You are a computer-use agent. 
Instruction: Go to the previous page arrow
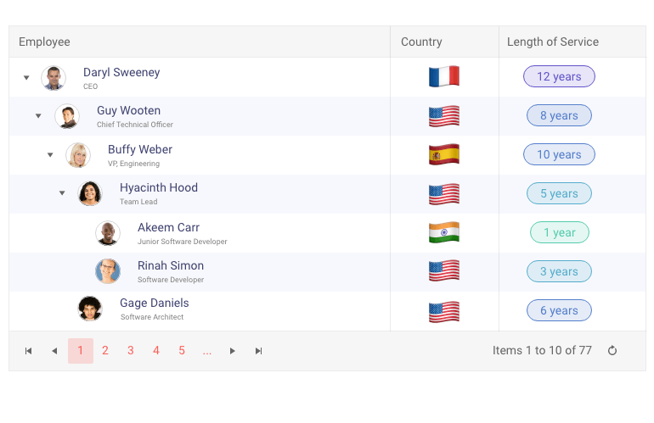pos(54,351)
